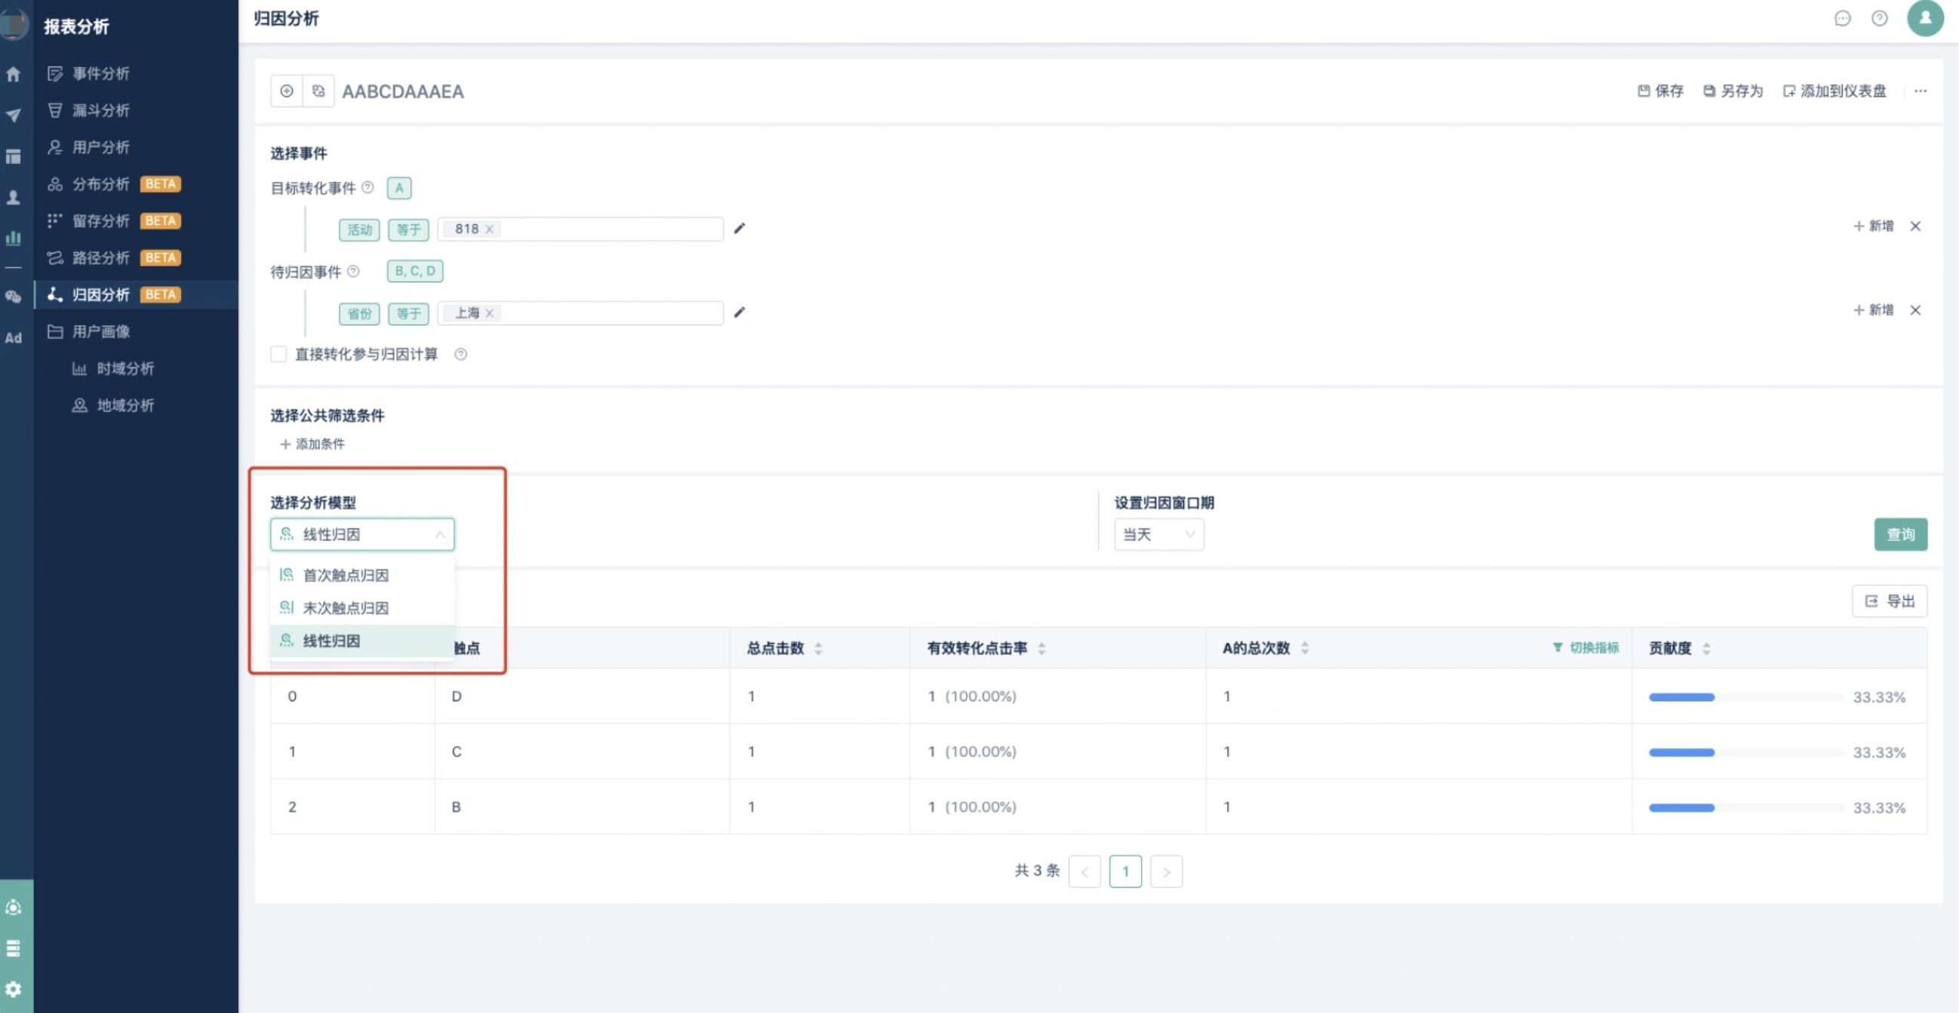Open the 当天 attribution window dropdown

pos(1158,534)
